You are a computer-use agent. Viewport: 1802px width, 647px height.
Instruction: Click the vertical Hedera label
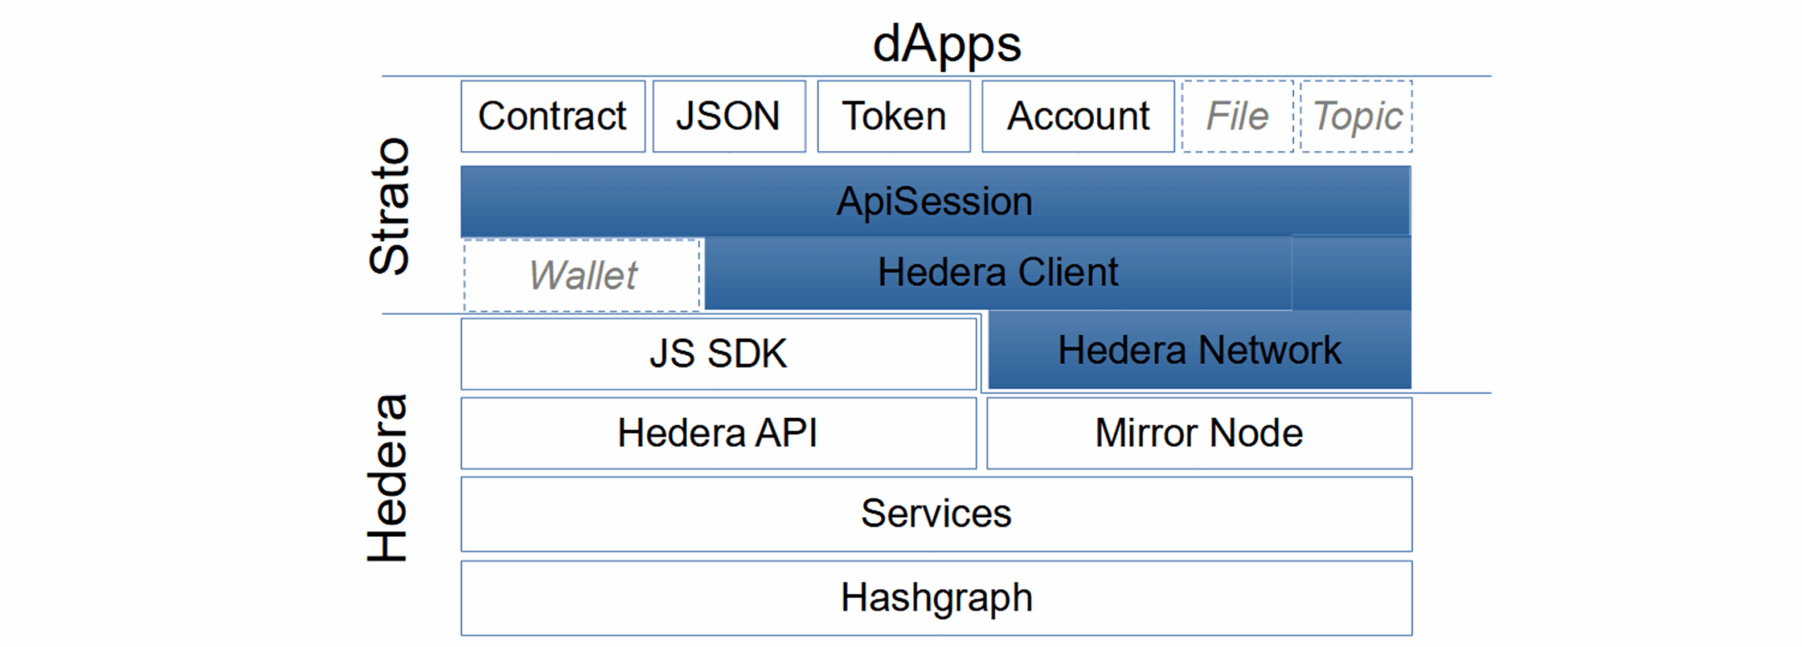(388, 478)
